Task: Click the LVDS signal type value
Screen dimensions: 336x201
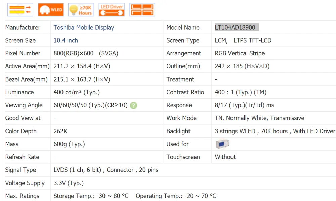Action: 106,170
